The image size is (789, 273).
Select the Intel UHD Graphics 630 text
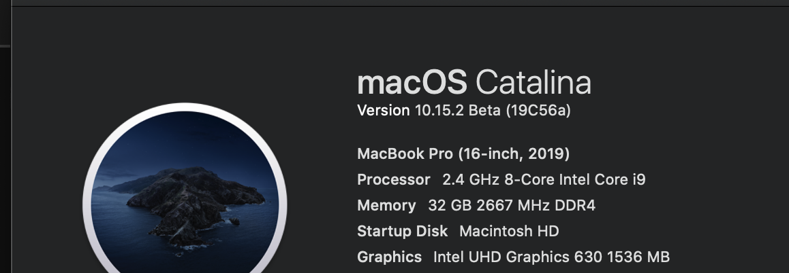coord(518,257)
